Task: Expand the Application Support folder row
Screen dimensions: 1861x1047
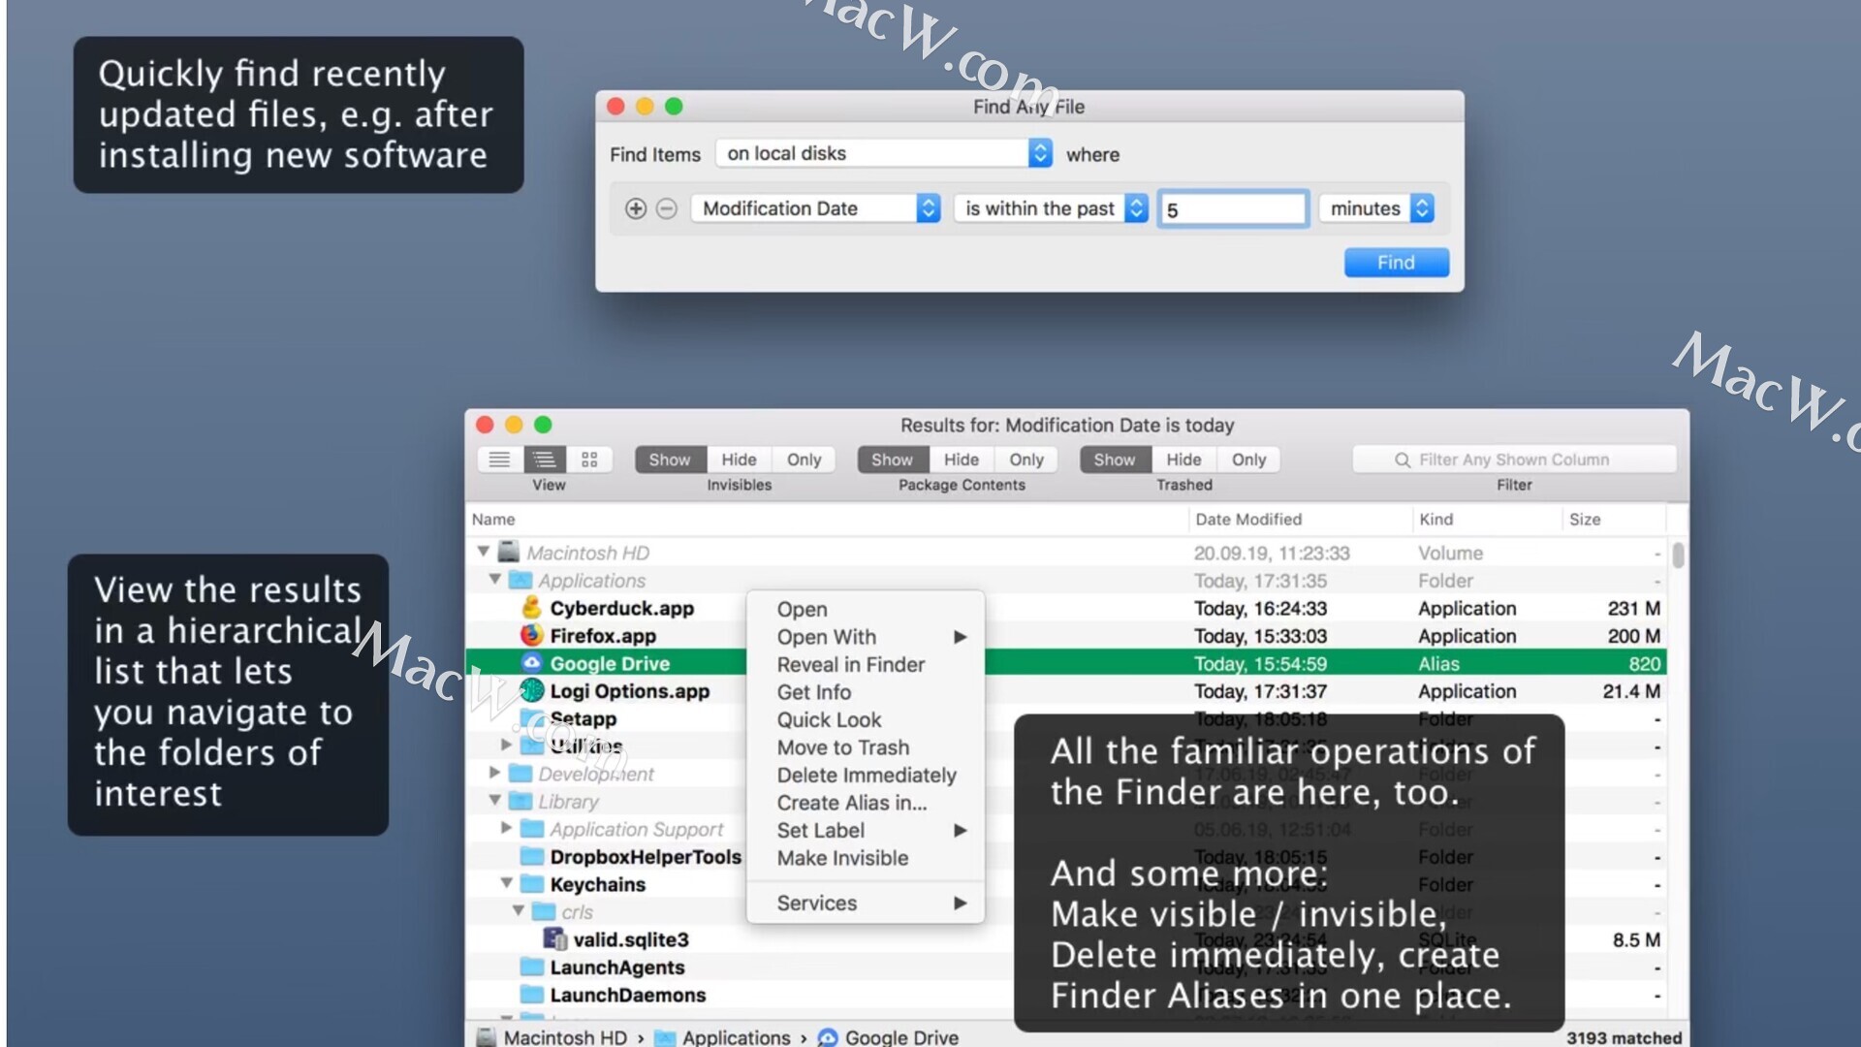Action: 507,828
